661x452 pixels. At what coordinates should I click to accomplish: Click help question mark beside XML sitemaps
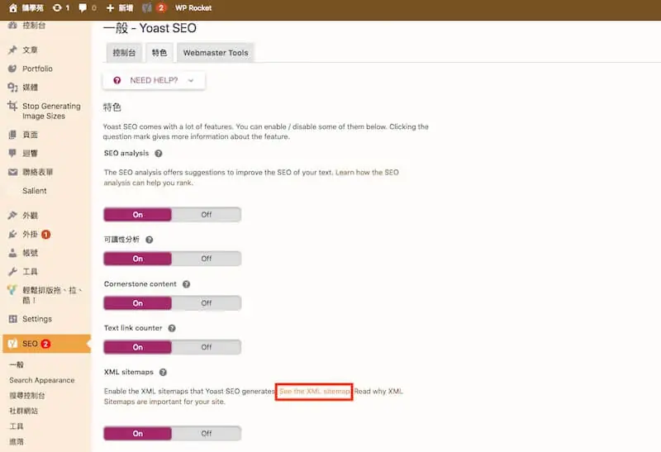pos(163,373)
